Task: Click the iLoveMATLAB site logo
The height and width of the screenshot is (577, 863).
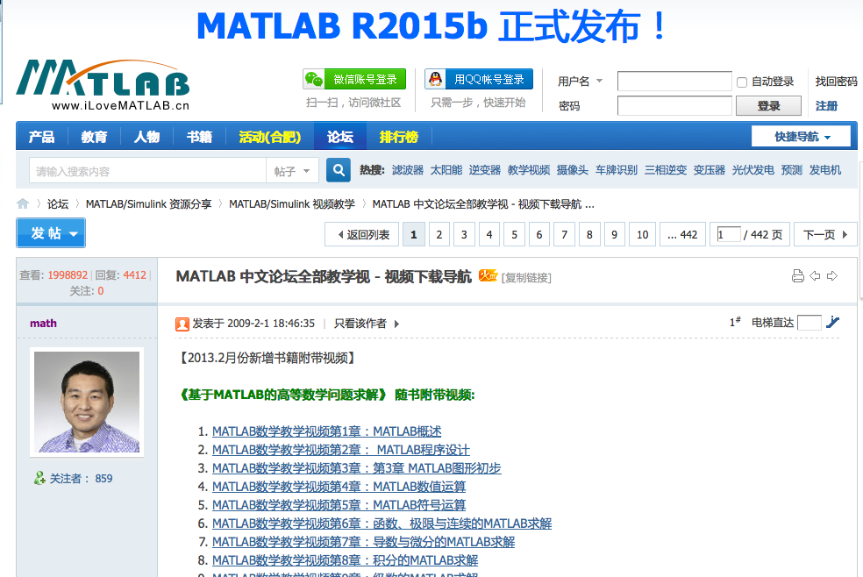Action: [x=103, y=85]
